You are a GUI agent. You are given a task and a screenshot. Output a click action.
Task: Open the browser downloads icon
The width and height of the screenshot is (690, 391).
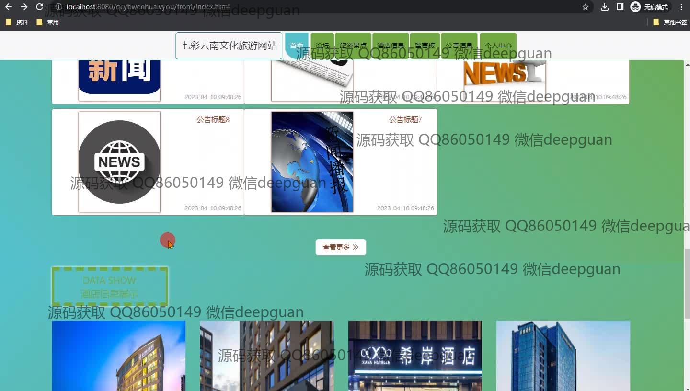[x=605, y=7]
